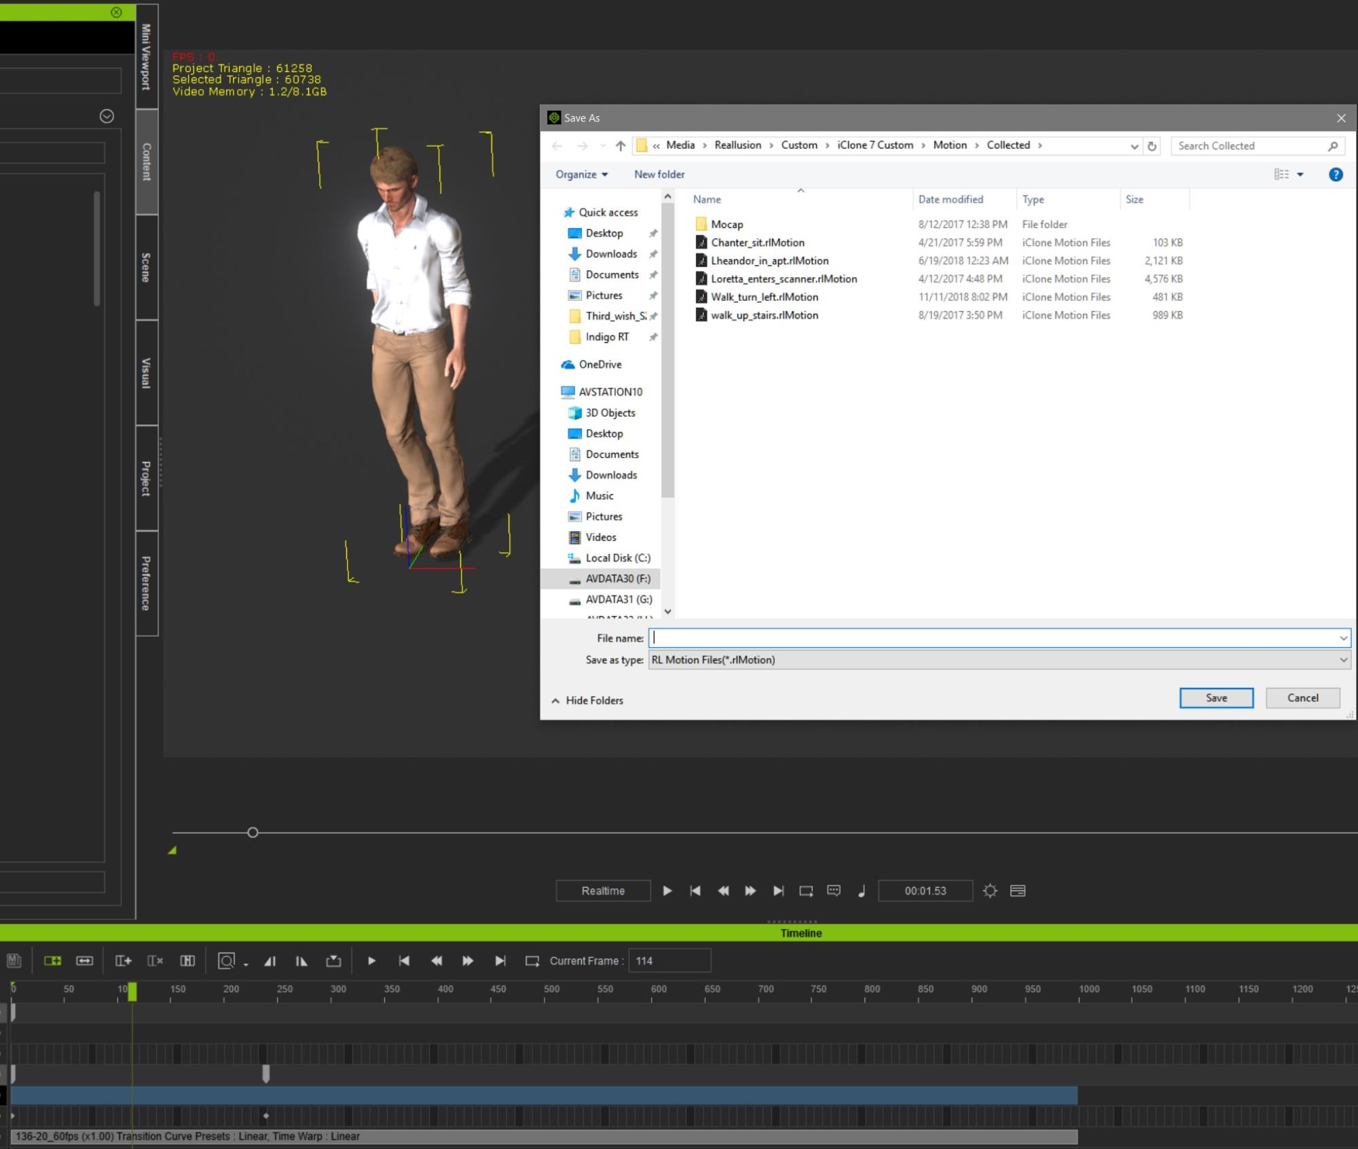Screen dimensions: 1358x1149
Task: Click the Break clip icon in Timeline
Action: [x=187, y=961]
